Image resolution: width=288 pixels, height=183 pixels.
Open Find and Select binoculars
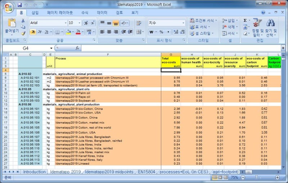click(x=270, y=23)
